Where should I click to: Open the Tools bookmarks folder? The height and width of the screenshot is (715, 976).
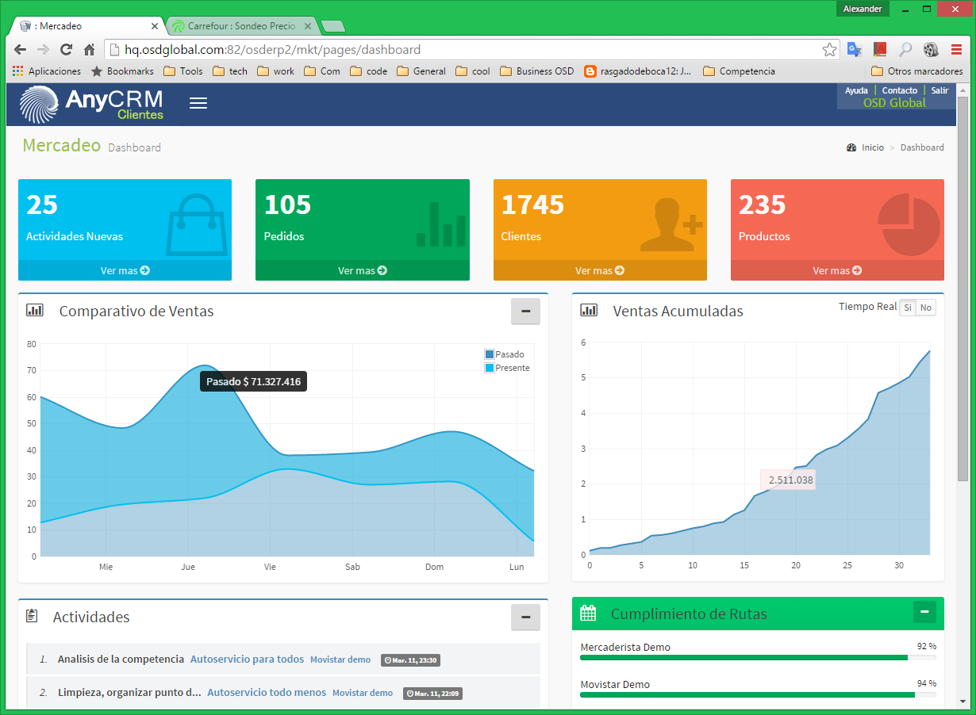(183, 71)
